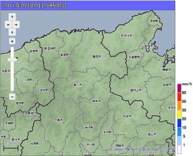Image resolution: width=193 pixels, height=156 pixels.
Task: Click the 篠山市 map label
Action: (x=152, y=134)
